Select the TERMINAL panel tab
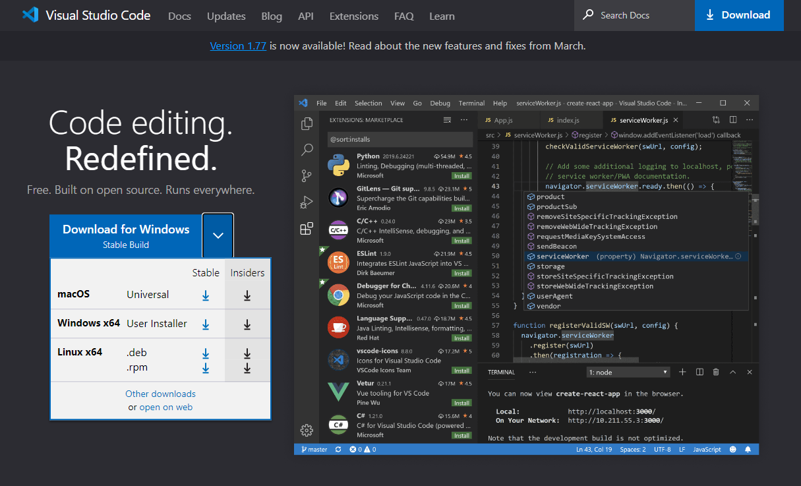The image size is (801, 486). point(501,372)
